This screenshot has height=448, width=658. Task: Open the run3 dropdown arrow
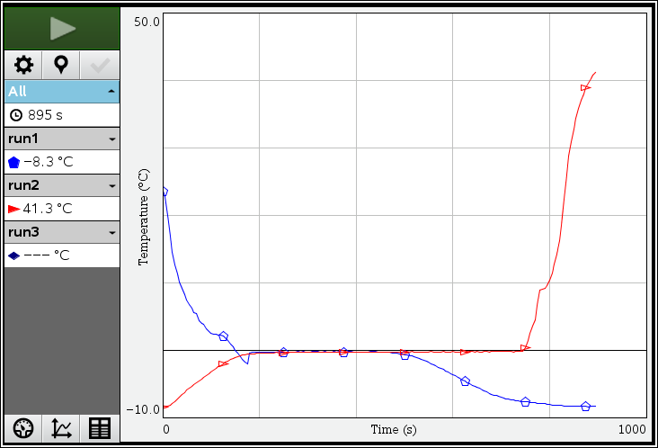111,233
